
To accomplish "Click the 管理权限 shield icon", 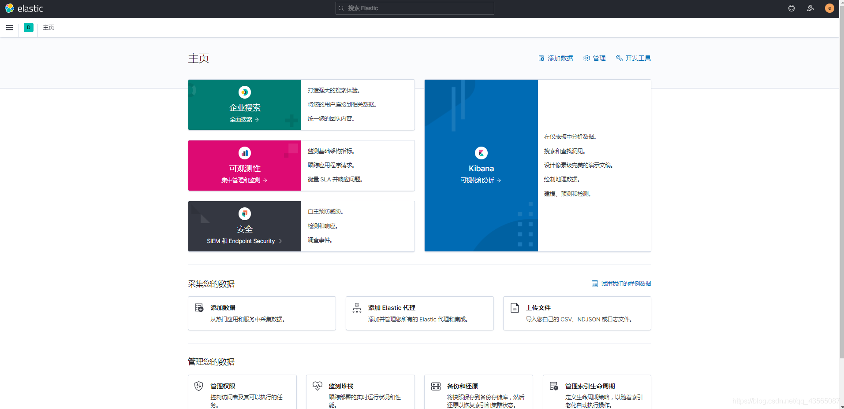I will point(199,386).
